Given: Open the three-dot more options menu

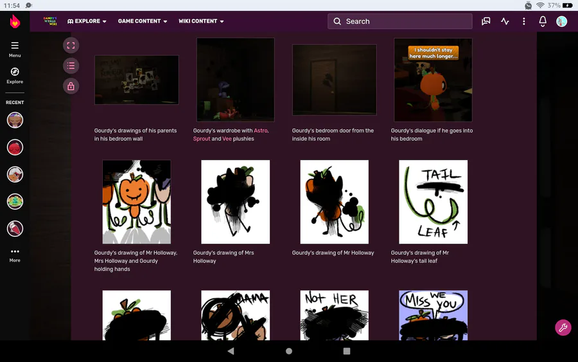Looking at the screenshot, I should pos(524,21).
